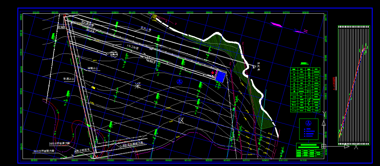
Task: Click the 88500 grid coordinate on the bottom edge
Action: 34,160
